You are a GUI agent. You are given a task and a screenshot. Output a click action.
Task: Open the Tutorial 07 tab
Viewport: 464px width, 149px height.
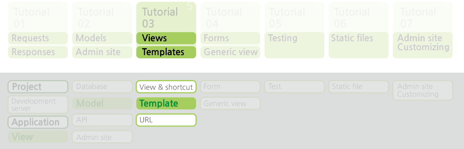(x=423, y=17)
